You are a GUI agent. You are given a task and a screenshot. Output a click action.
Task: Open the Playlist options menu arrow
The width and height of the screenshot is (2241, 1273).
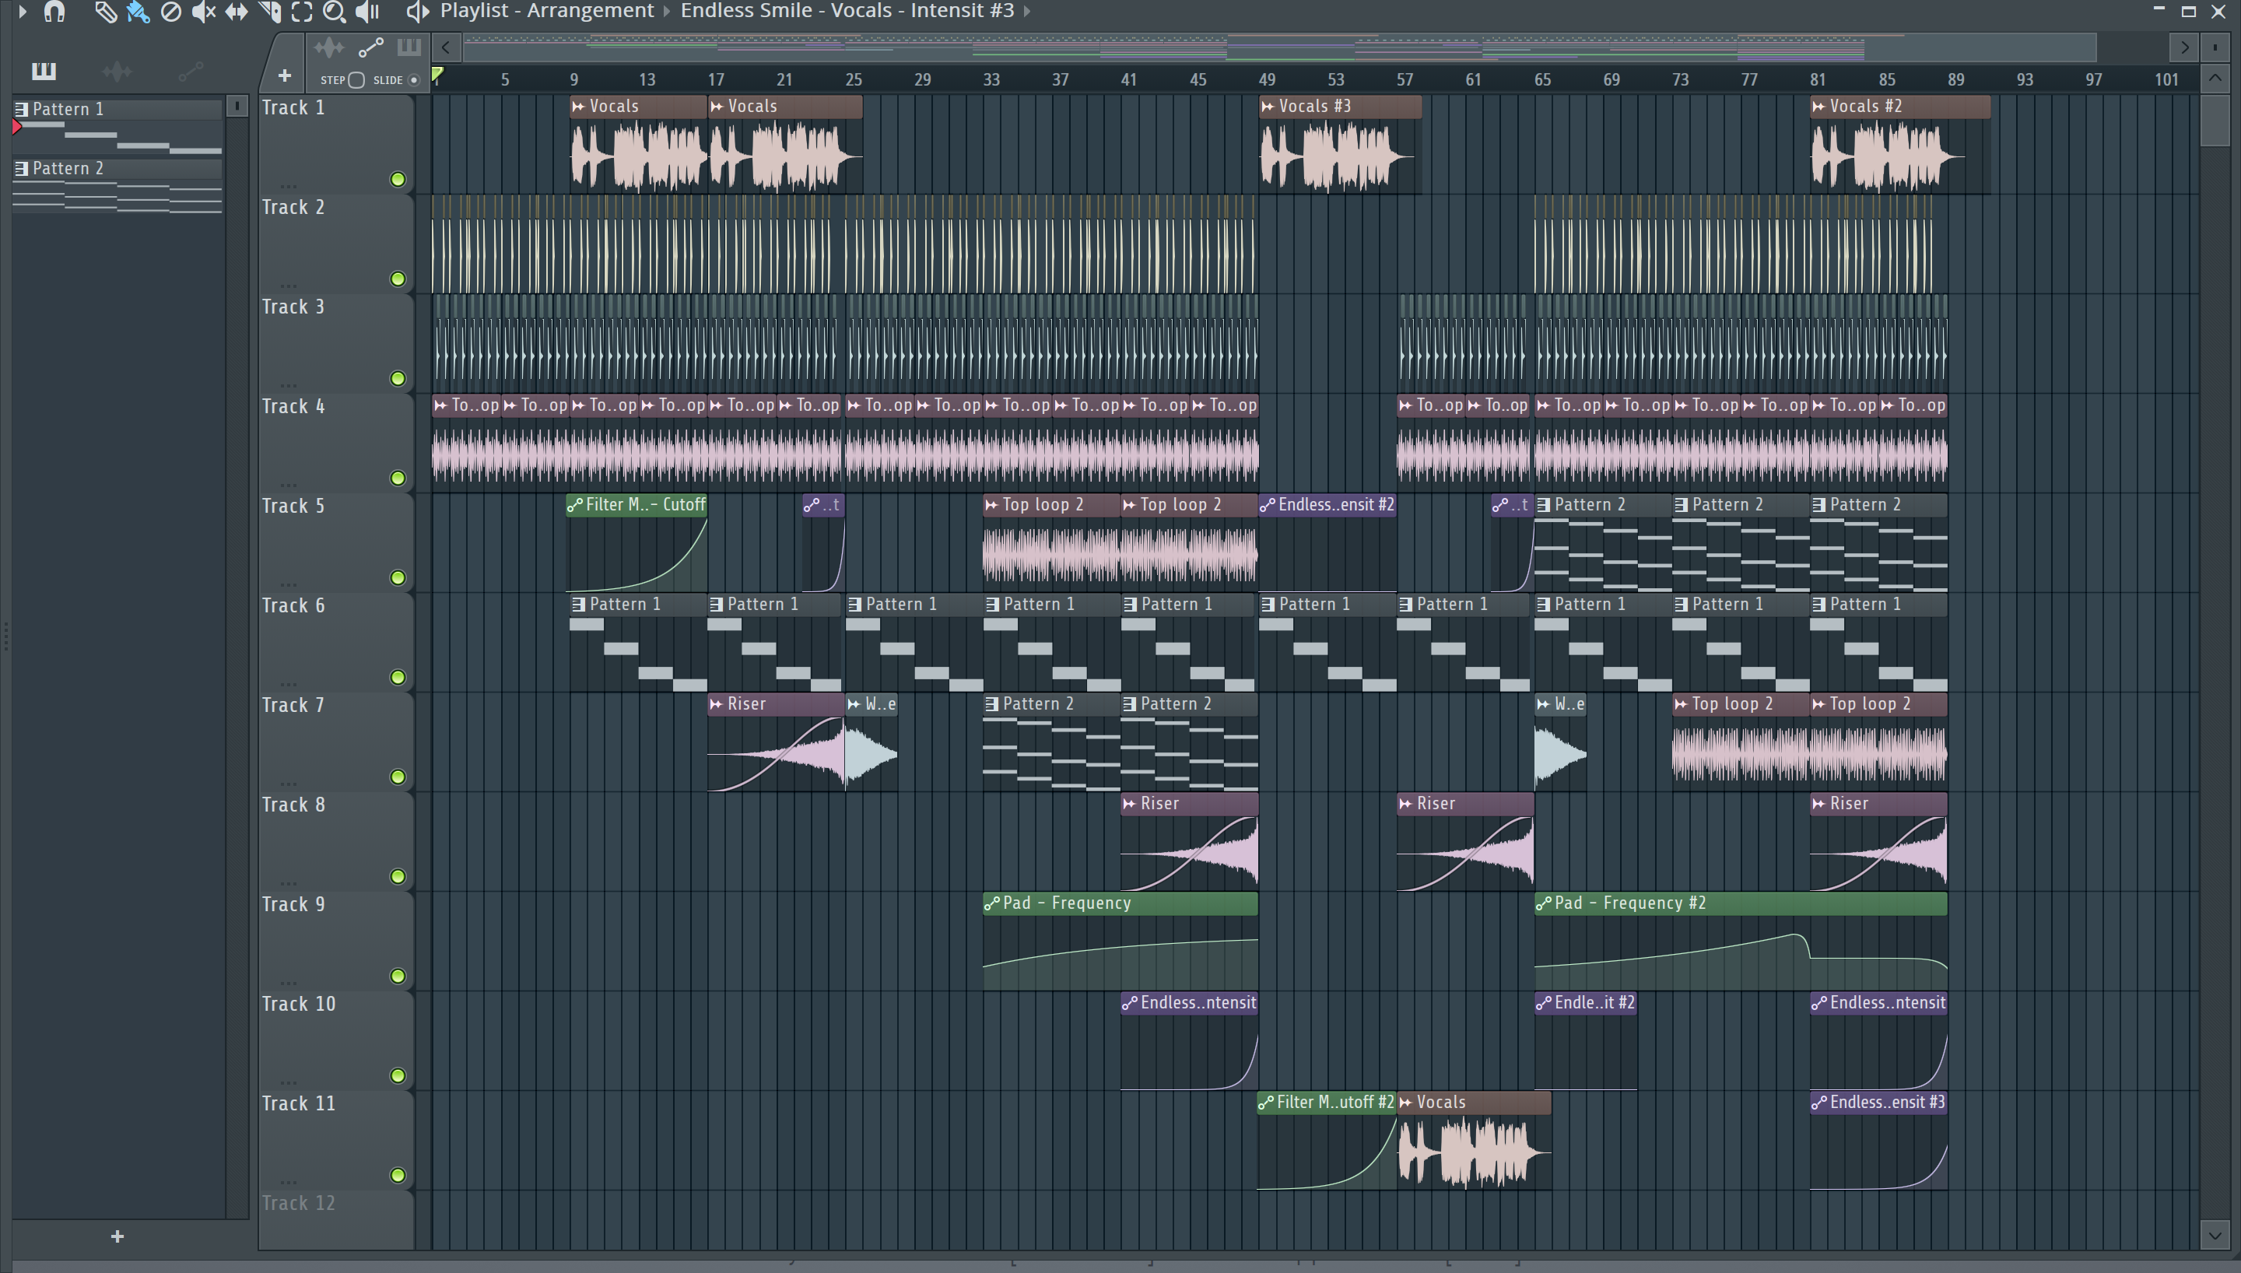23,12
